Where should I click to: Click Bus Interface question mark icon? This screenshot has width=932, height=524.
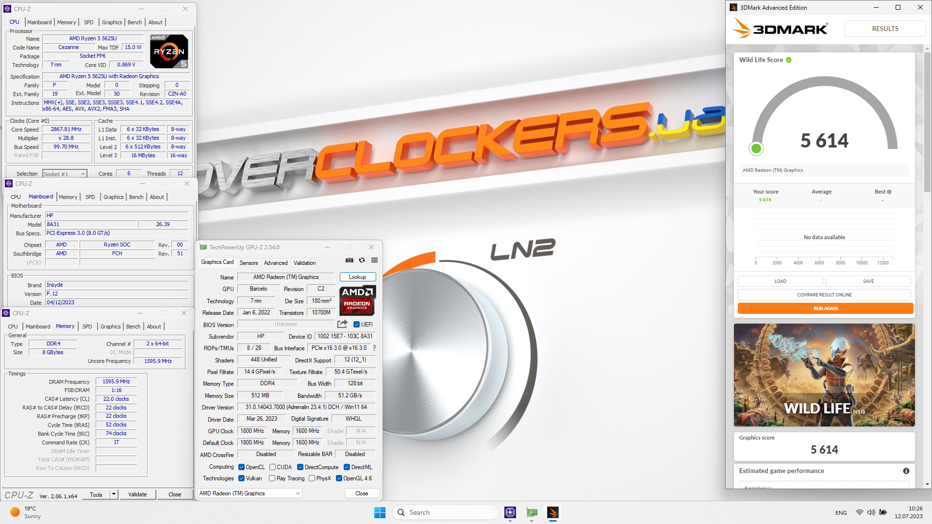point(374,348)
